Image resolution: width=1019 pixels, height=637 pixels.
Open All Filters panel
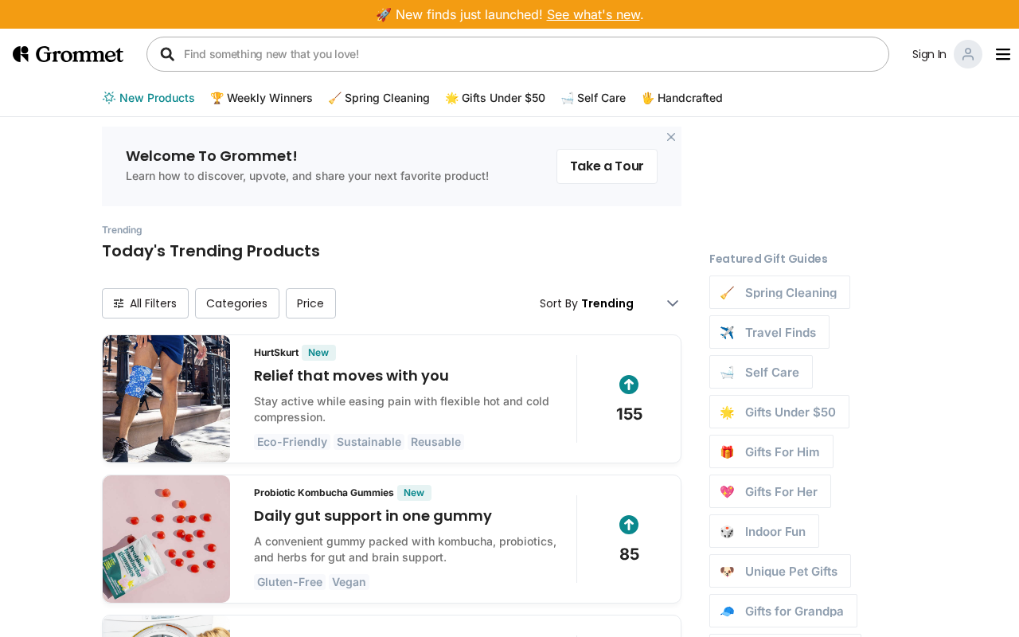click(x=145, y=303)
